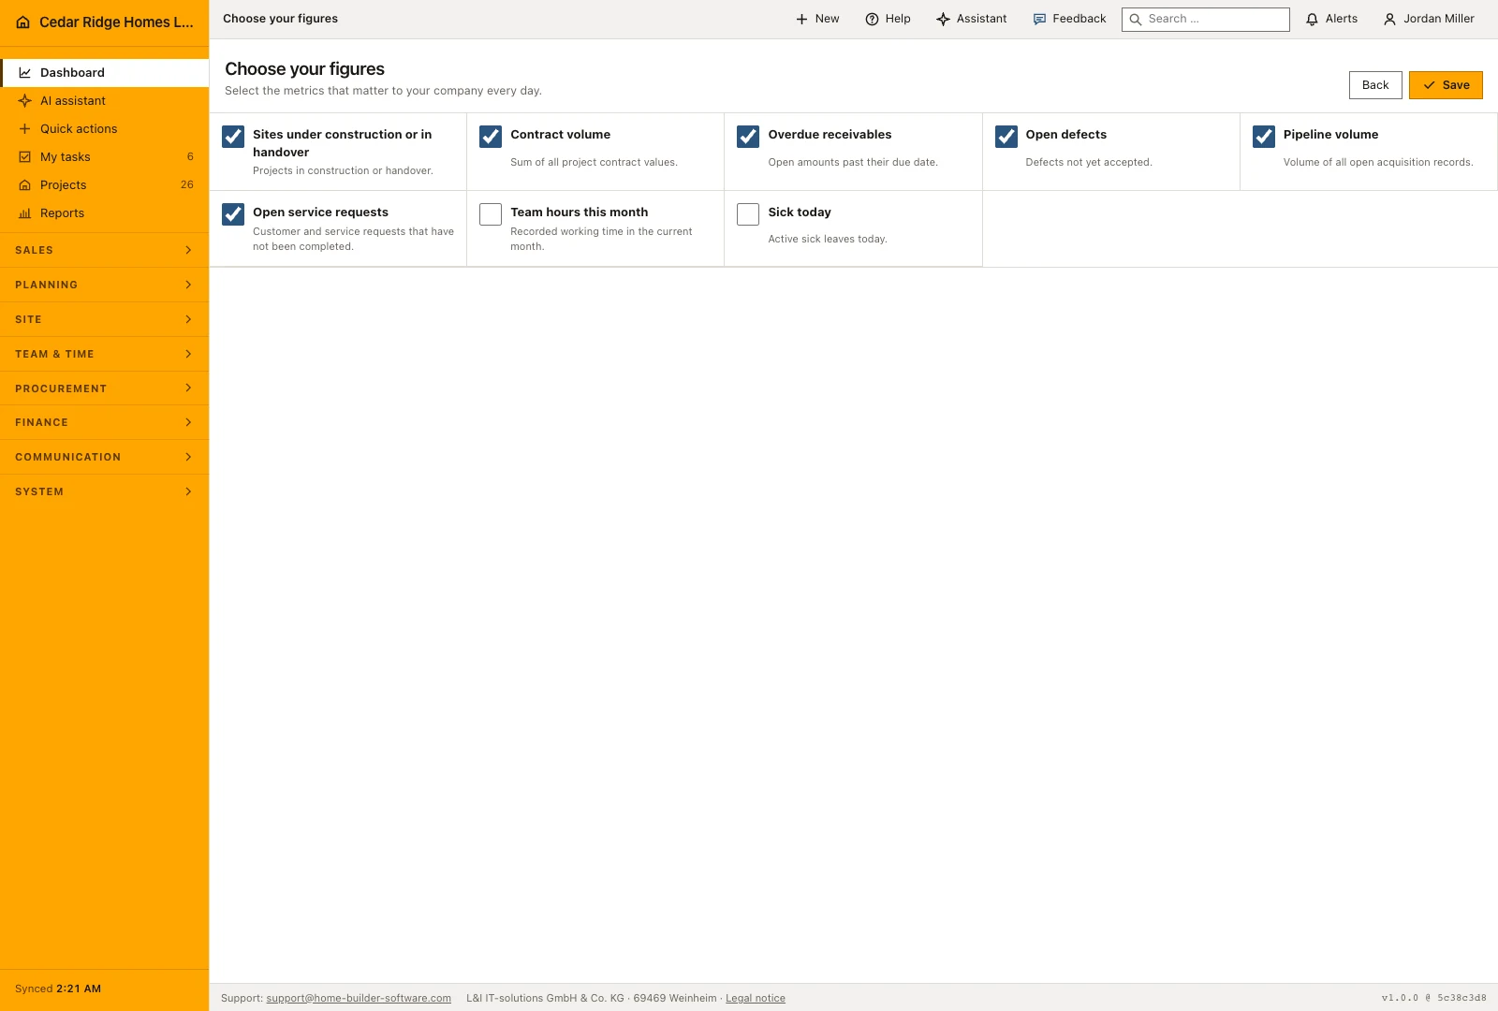Expand the FINANCE sidebar section
Screen dimensions: 1498x1011
click(104, 422)
